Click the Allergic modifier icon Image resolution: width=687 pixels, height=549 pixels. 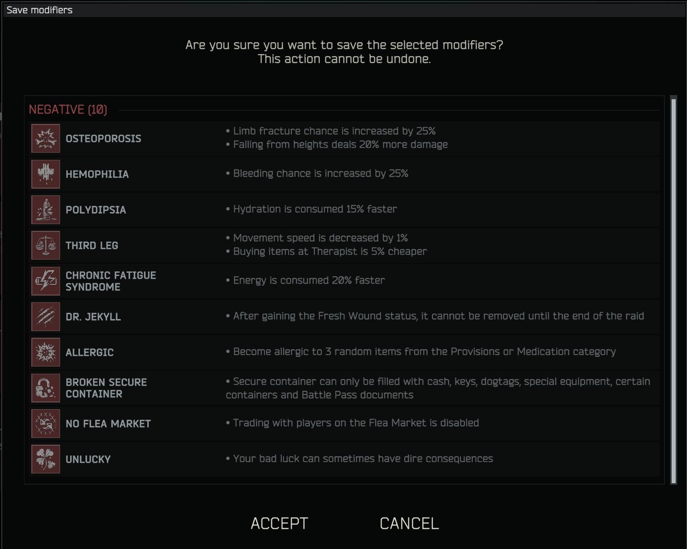46,352
